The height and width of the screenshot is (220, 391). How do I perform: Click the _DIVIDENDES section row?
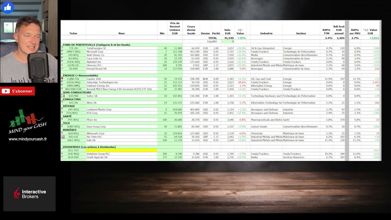(x=122, y=147)
